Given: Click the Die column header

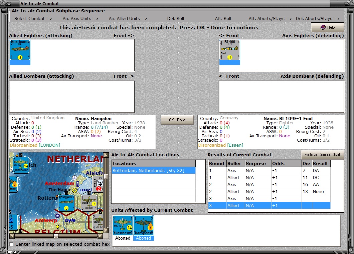Looking at the screenshot, I should (x=307, y=163).
